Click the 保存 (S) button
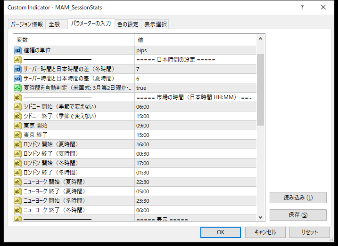Image resolution: width=338 pixels, height=246 pixels. tap(298, 215)
